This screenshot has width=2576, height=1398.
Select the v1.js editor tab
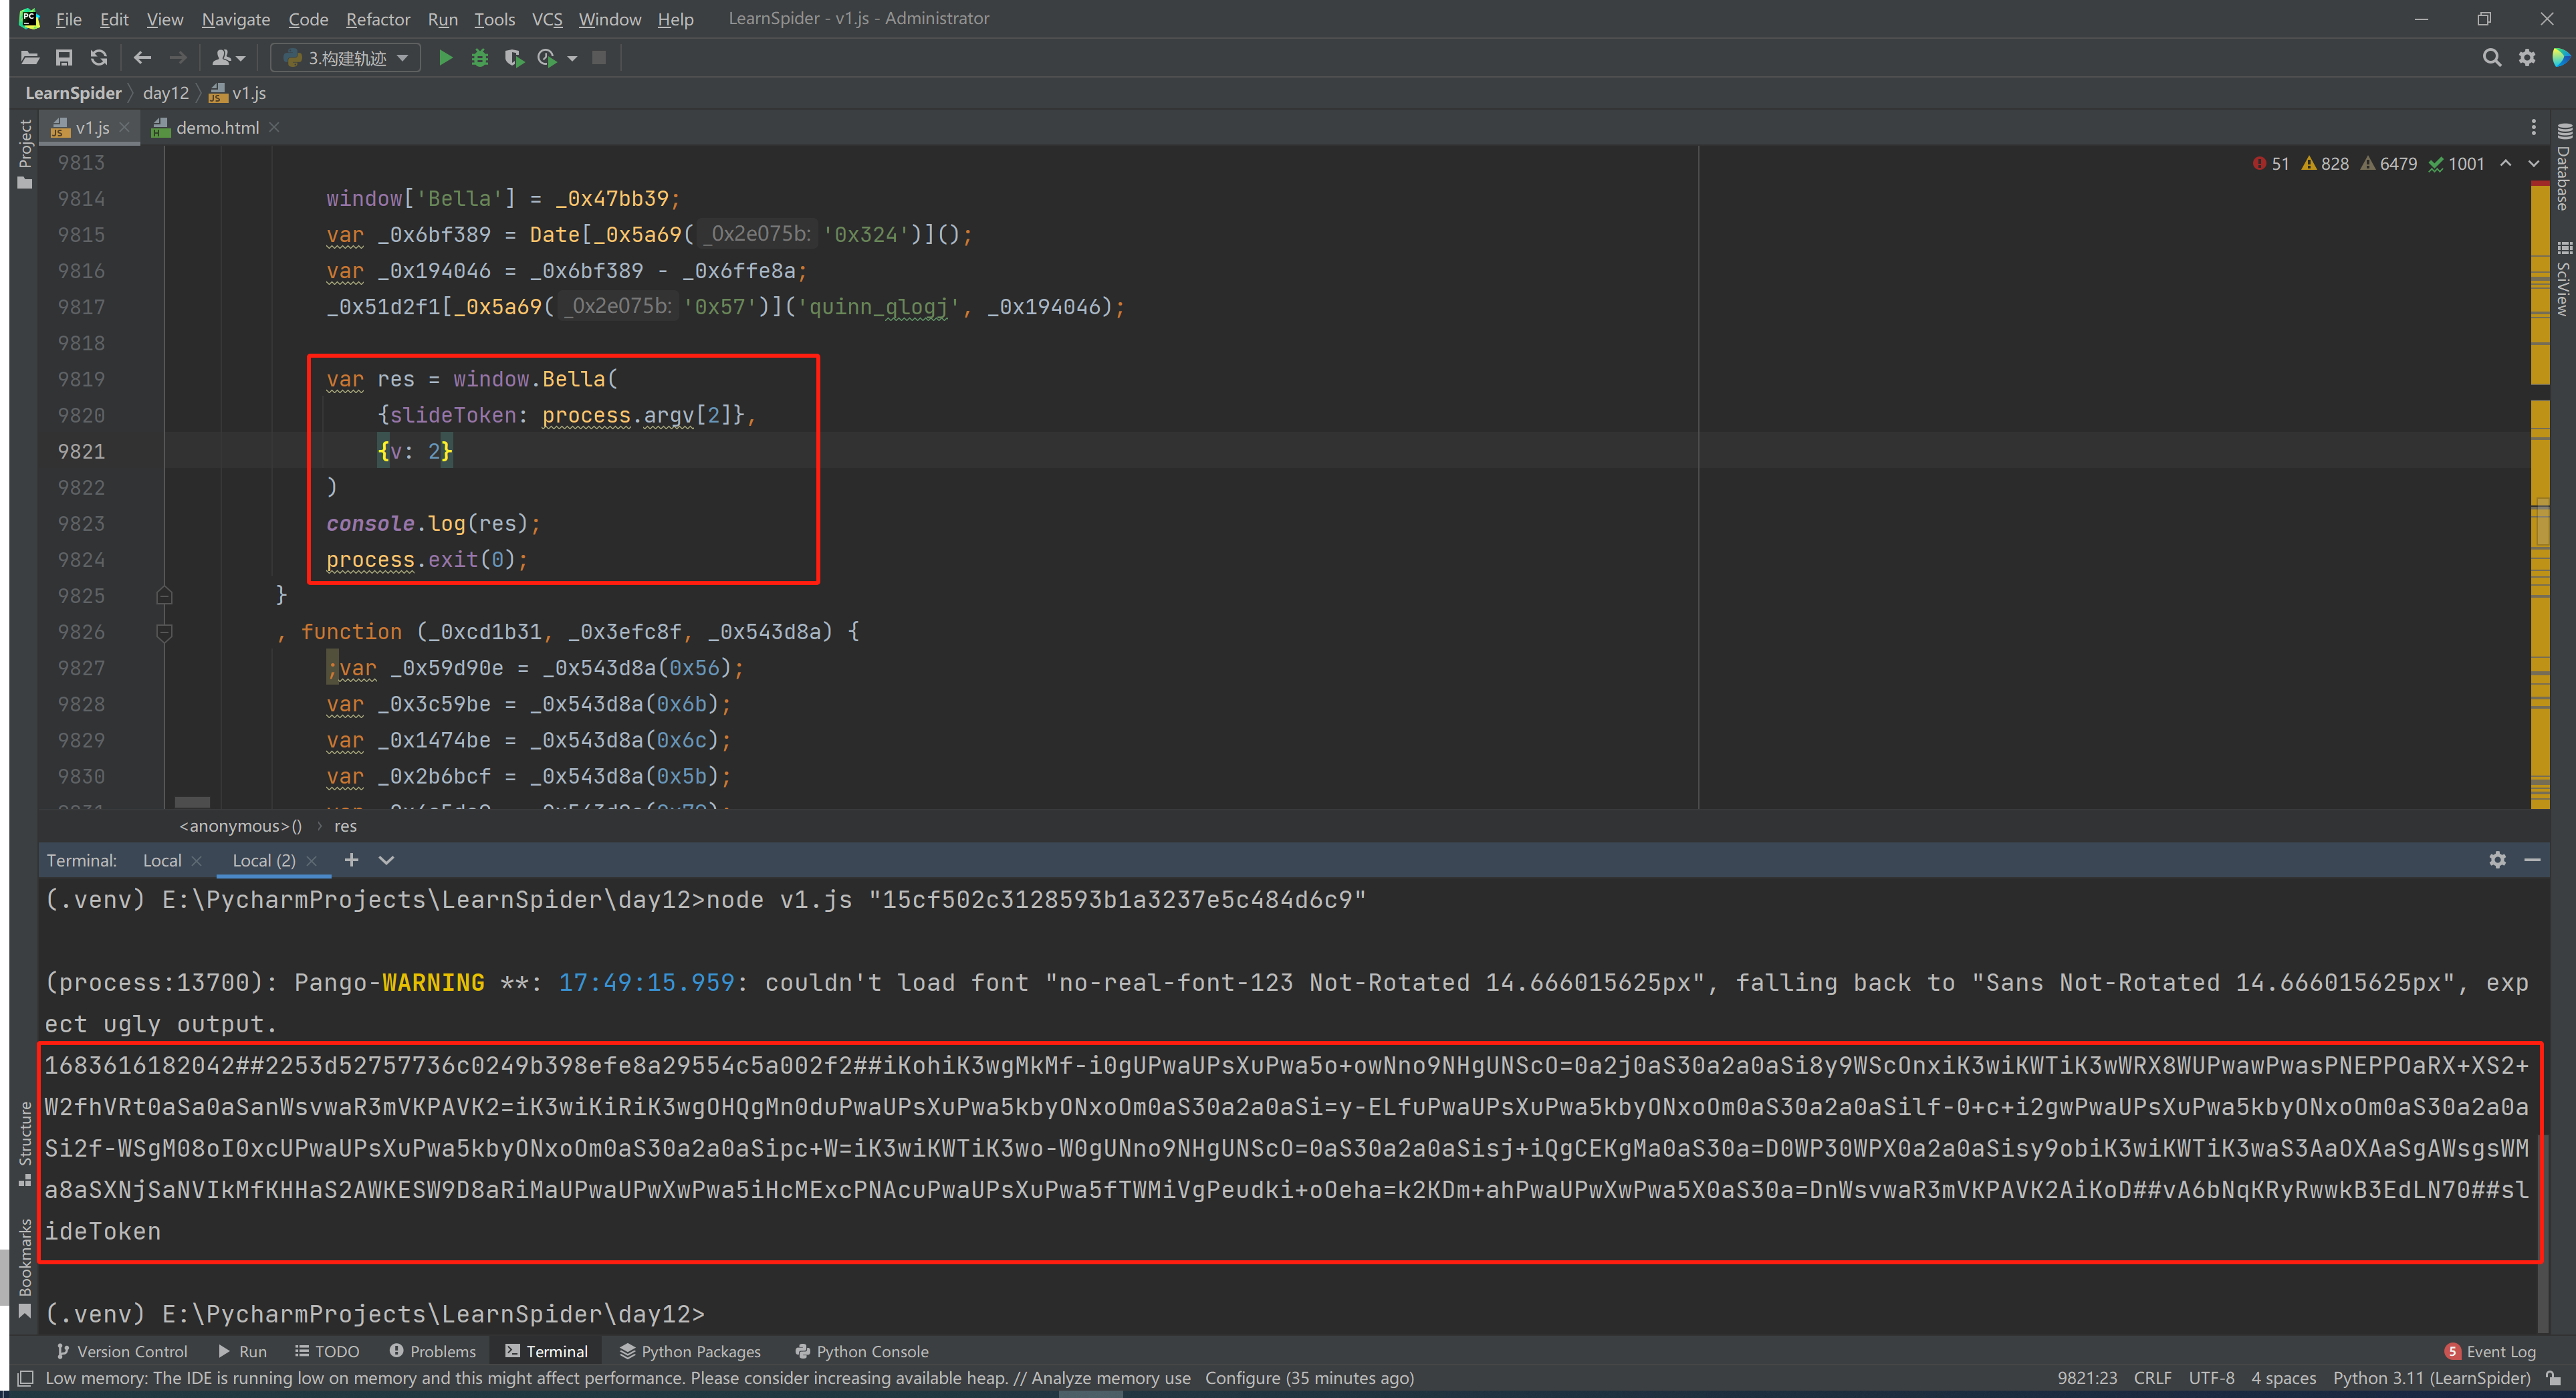(x=92, y=127)
